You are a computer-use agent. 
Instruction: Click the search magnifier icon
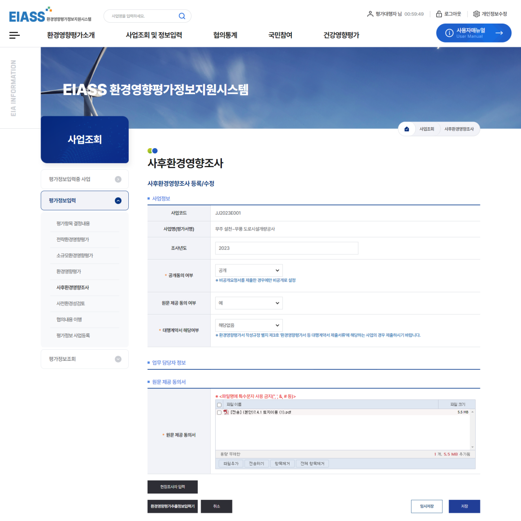[182, 16]
